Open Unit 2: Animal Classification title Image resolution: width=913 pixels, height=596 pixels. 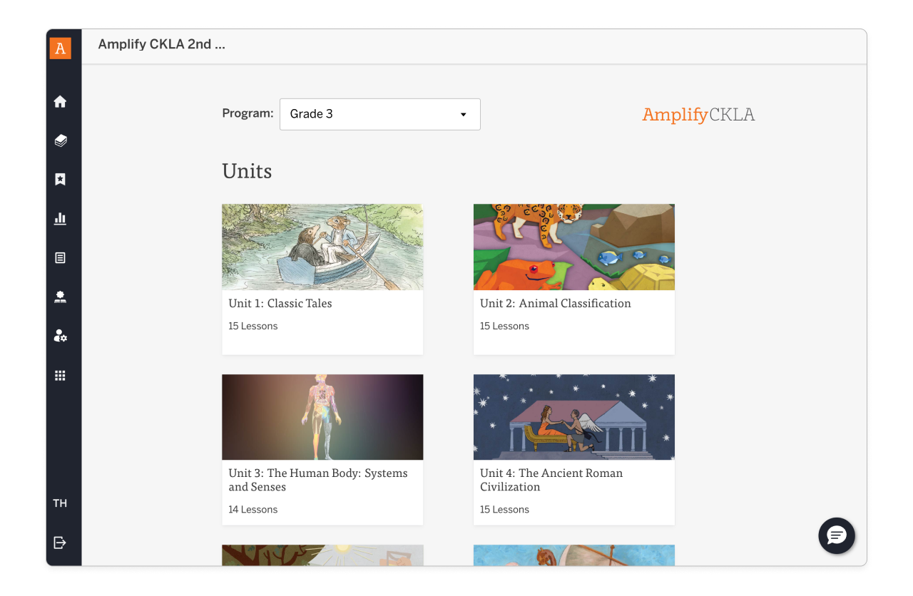[x=555, y=303]
